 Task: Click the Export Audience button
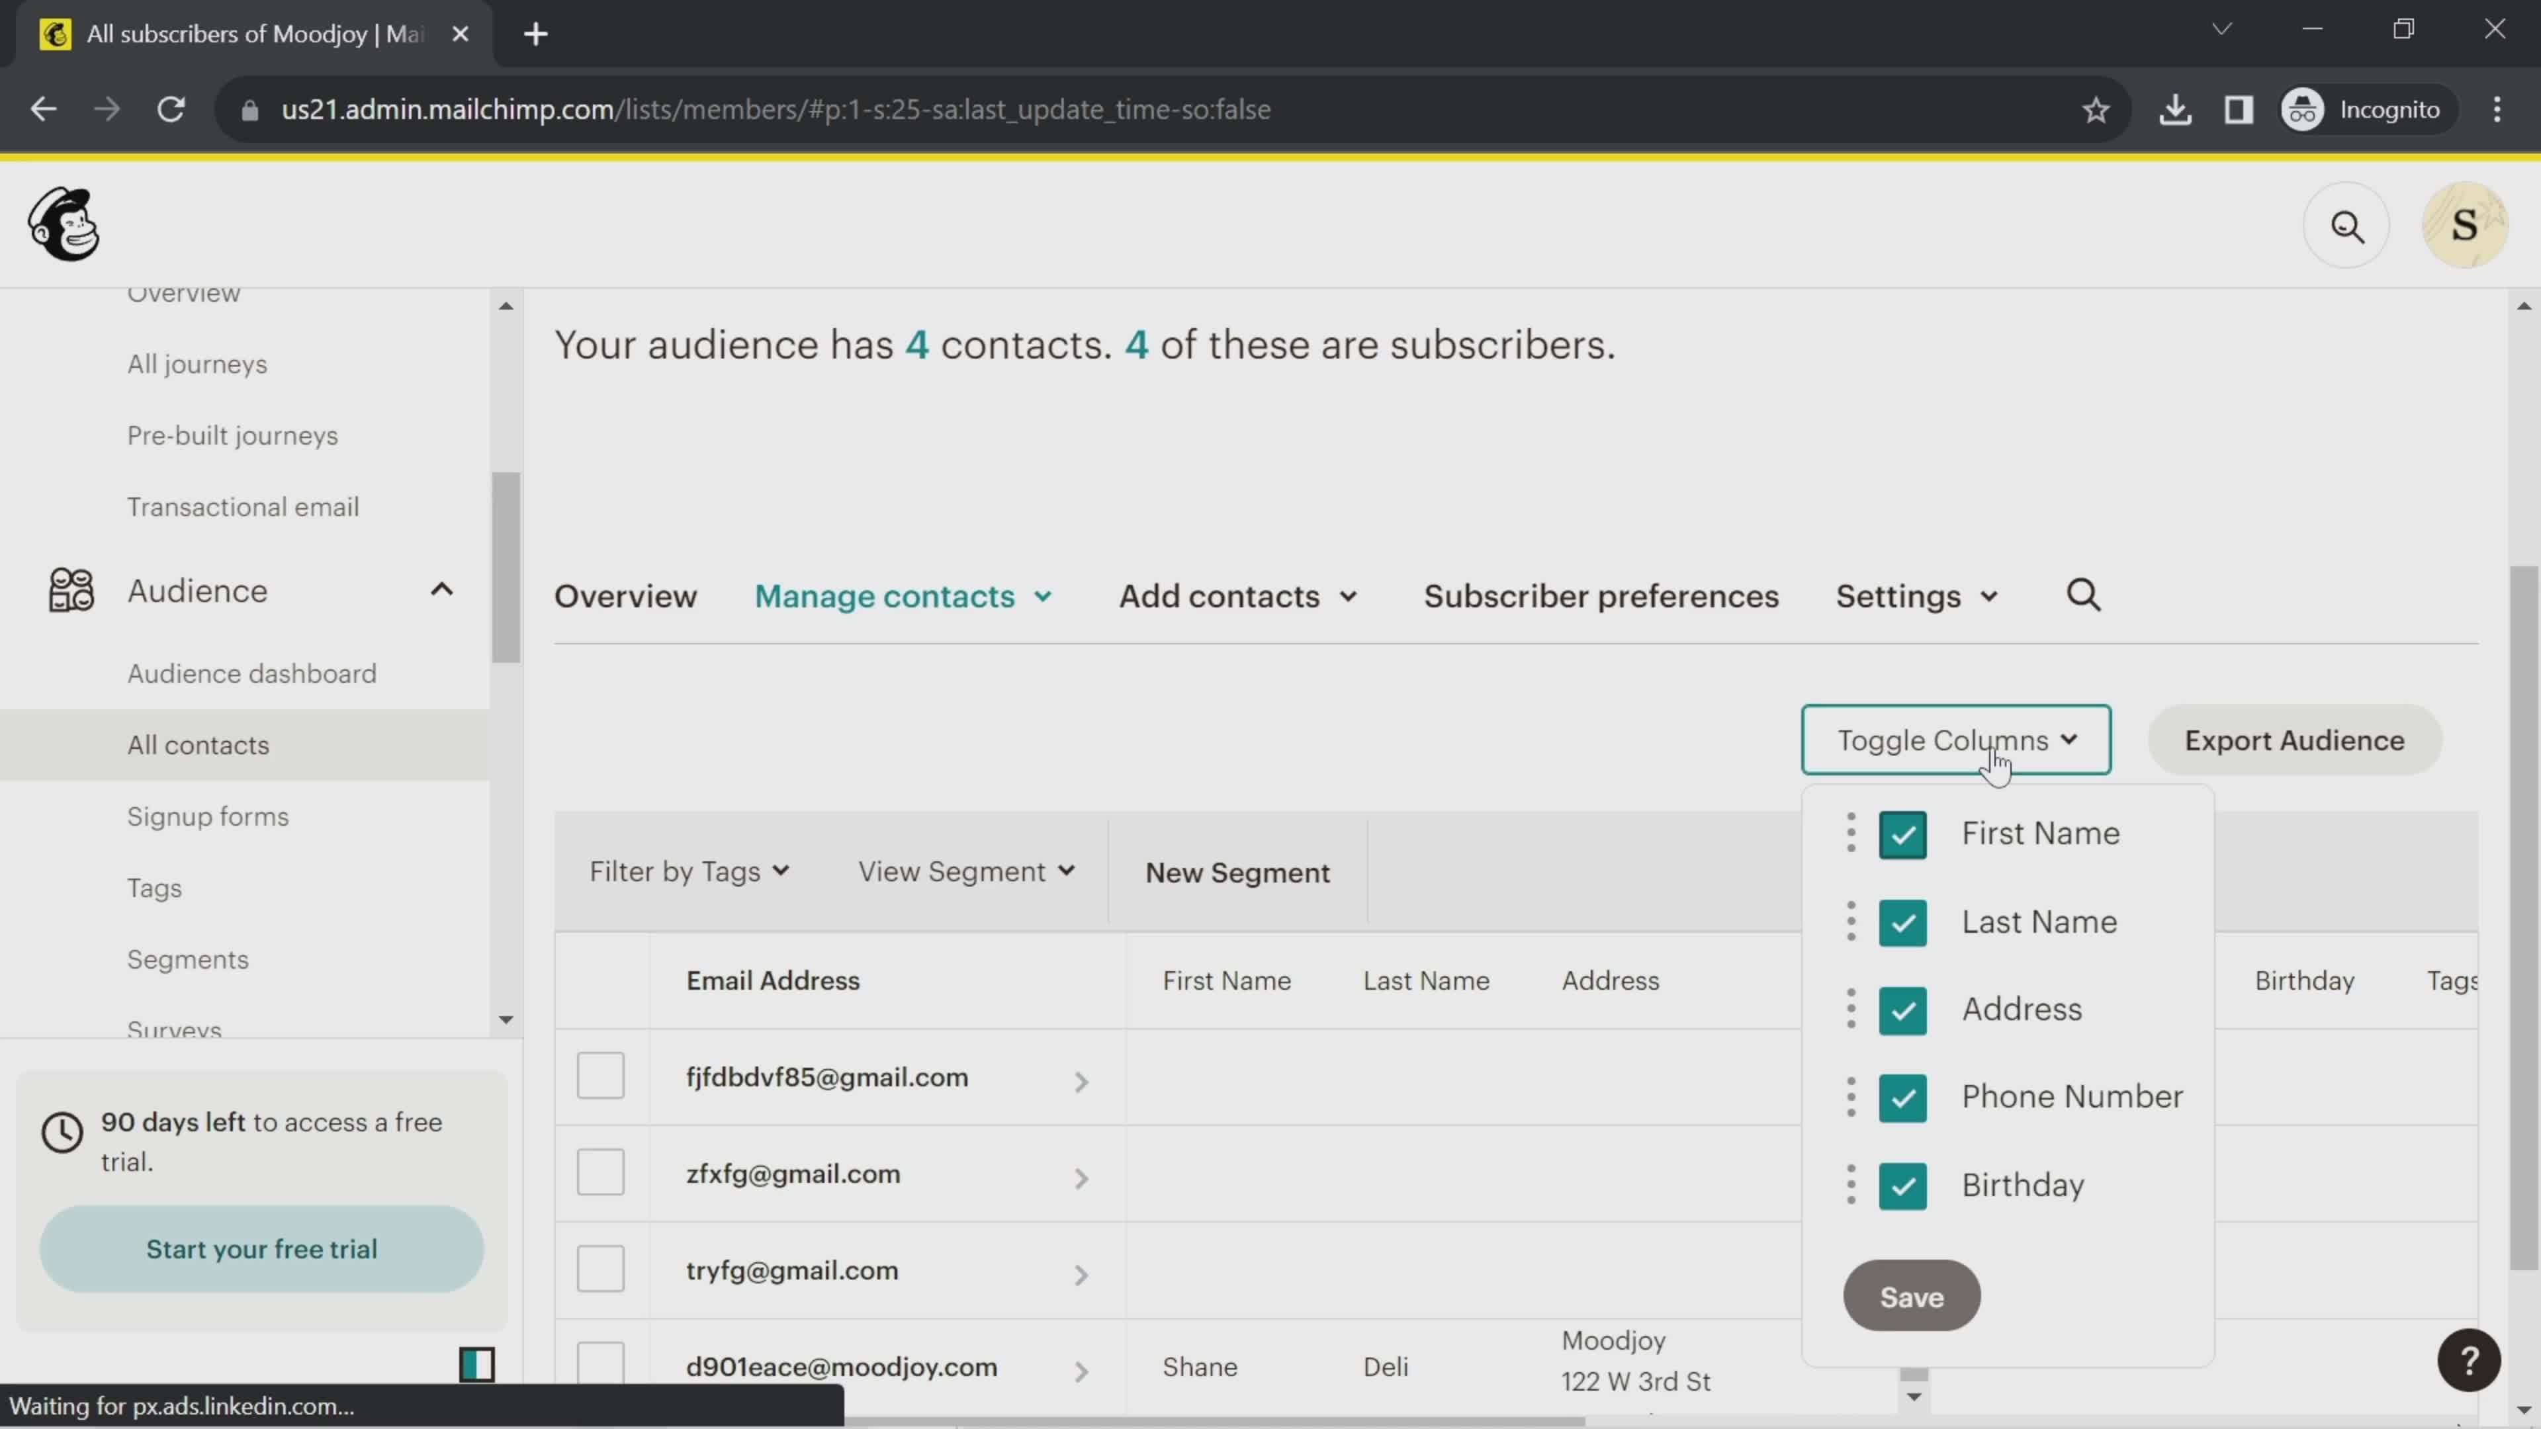(2294, 740)
